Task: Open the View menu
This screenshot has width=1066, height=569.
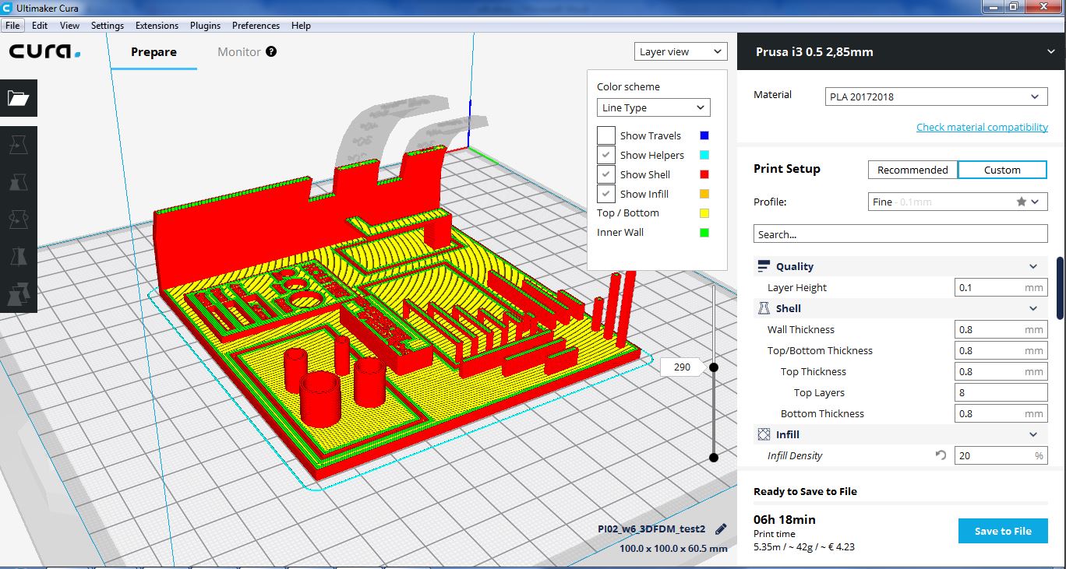Action: [69, 25]
